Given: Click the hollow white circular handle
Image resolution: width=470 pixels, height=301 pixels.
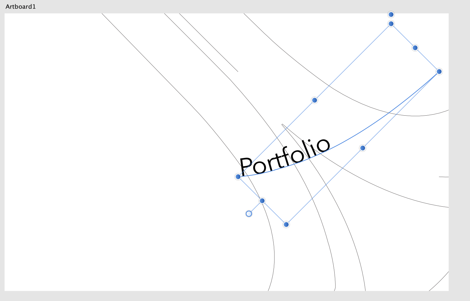Looking at the screenshot, I should pyautogui.click(x=249, y=214).
